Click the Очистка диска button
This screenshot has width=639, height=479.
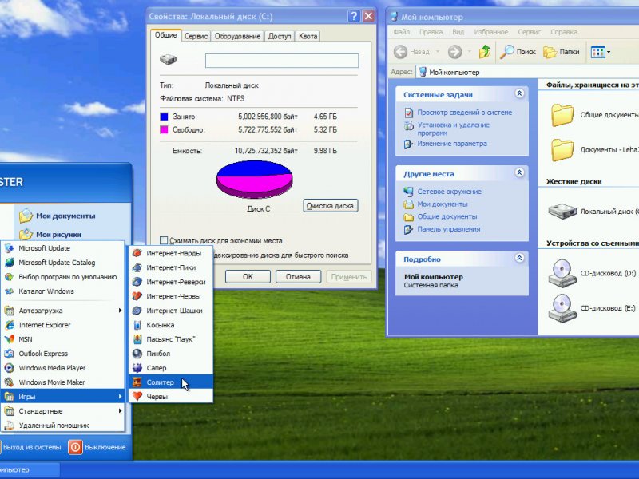330,206
